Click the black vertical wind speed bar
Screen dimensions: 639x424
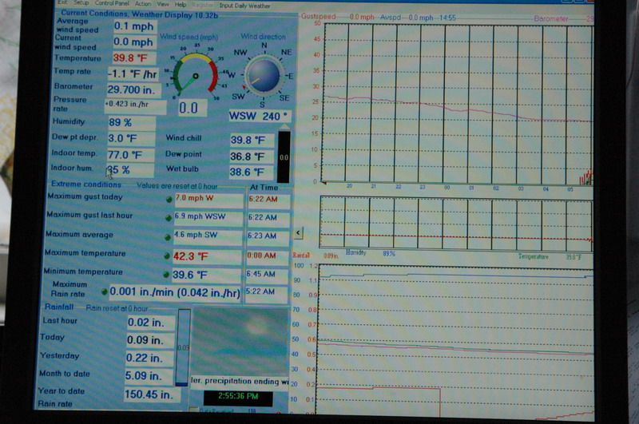[x=284, y=157]
